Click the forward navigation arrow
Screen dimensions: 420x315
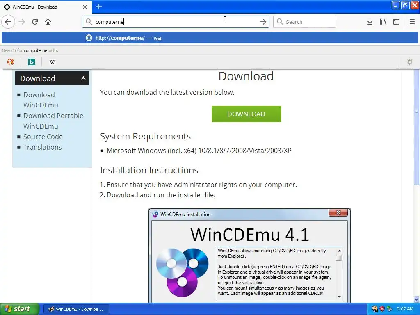(x=22, y=22)
